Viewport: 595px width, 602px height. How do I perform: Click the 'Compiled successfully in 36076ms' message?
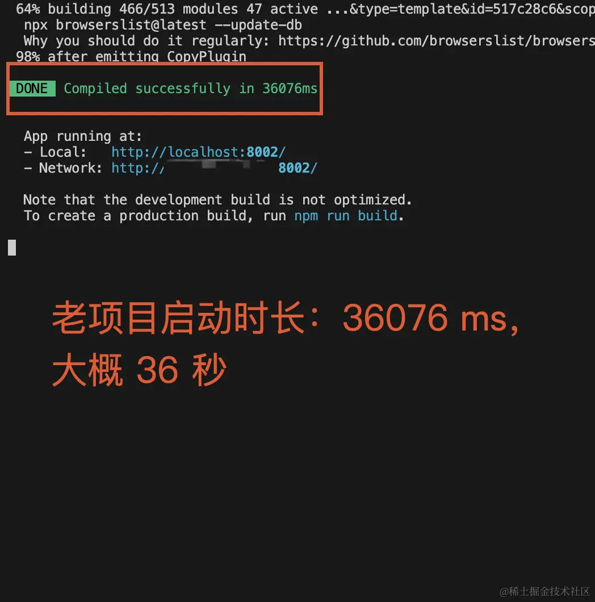pyautogui.click(x=190, y=88)
